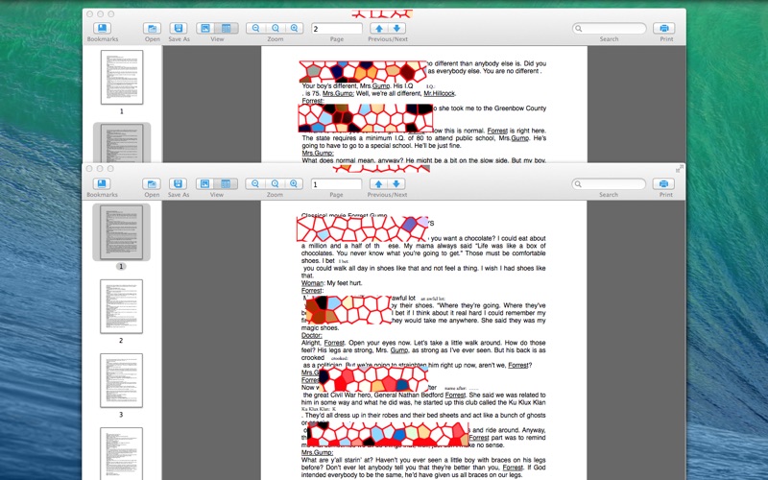Viewport: 768px width, 480px height.
Task: Go to next page in back window
Action: point(396,29)
